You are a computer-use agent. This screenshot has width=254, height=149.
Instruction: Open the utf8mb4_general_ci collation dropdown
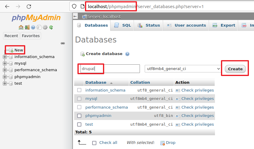183,69
